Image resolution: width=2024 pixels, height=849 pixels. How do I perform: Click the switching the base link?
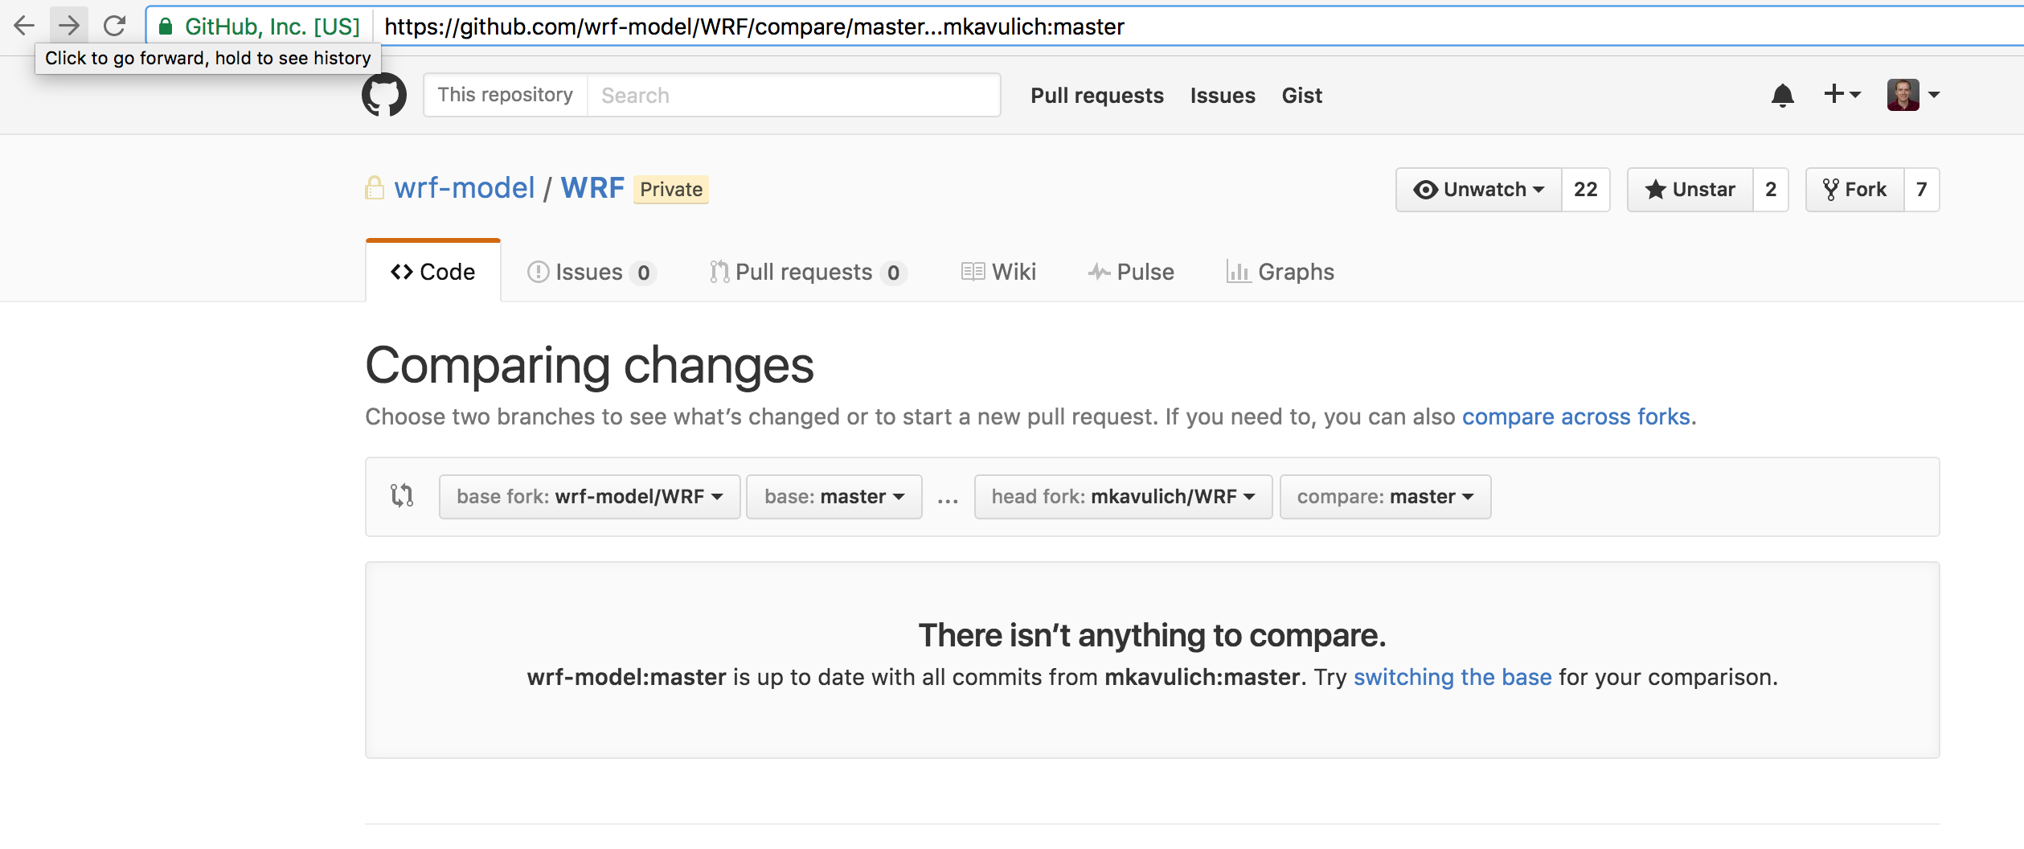pyautogui.click(x=1452, y=677)
